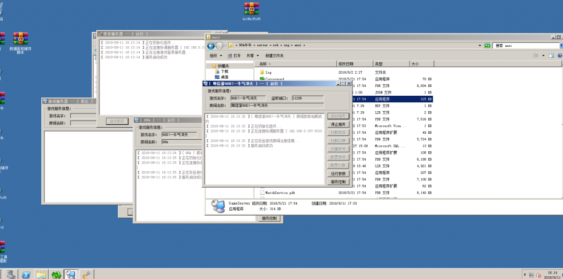The height and width of the screenshot is (279, 563).
Task: Click the taskbar clock showing 18:14
Action: click(x=552, y=273)
